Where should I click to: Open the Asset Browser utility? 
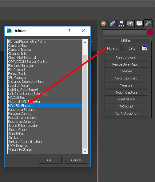[x=126, y=57]
